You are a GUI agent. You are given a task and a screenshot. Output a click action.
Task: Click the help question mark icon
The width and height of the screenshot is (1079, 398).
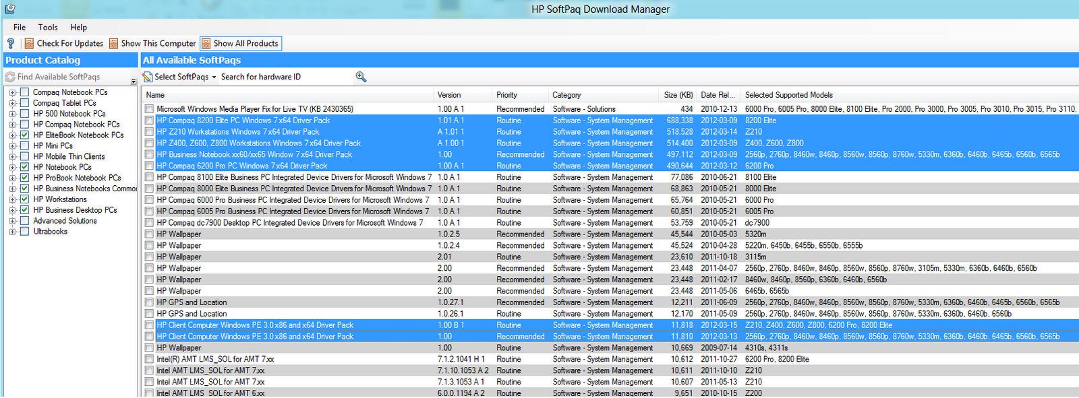coord(11,43)
